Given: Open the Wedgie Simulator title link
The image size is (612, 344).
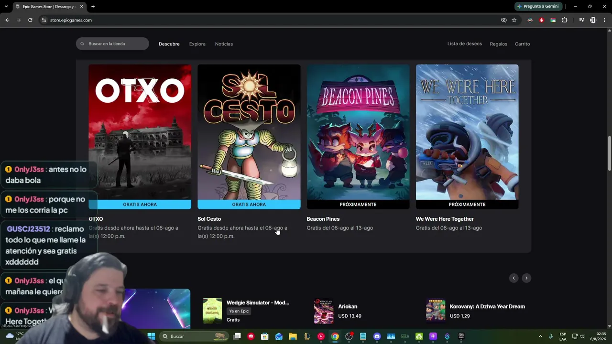Looking at the screenshot, I should tap(258, 302).
